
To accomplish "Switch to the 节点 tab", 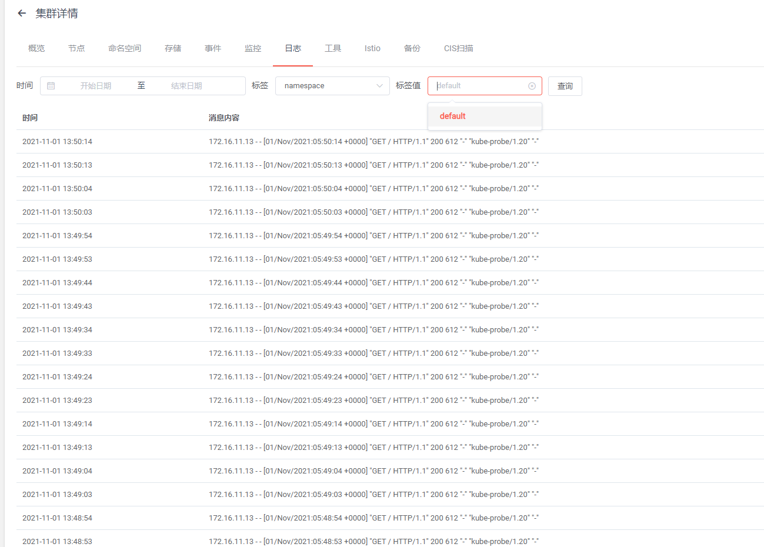I will click(x=76, y=48).
